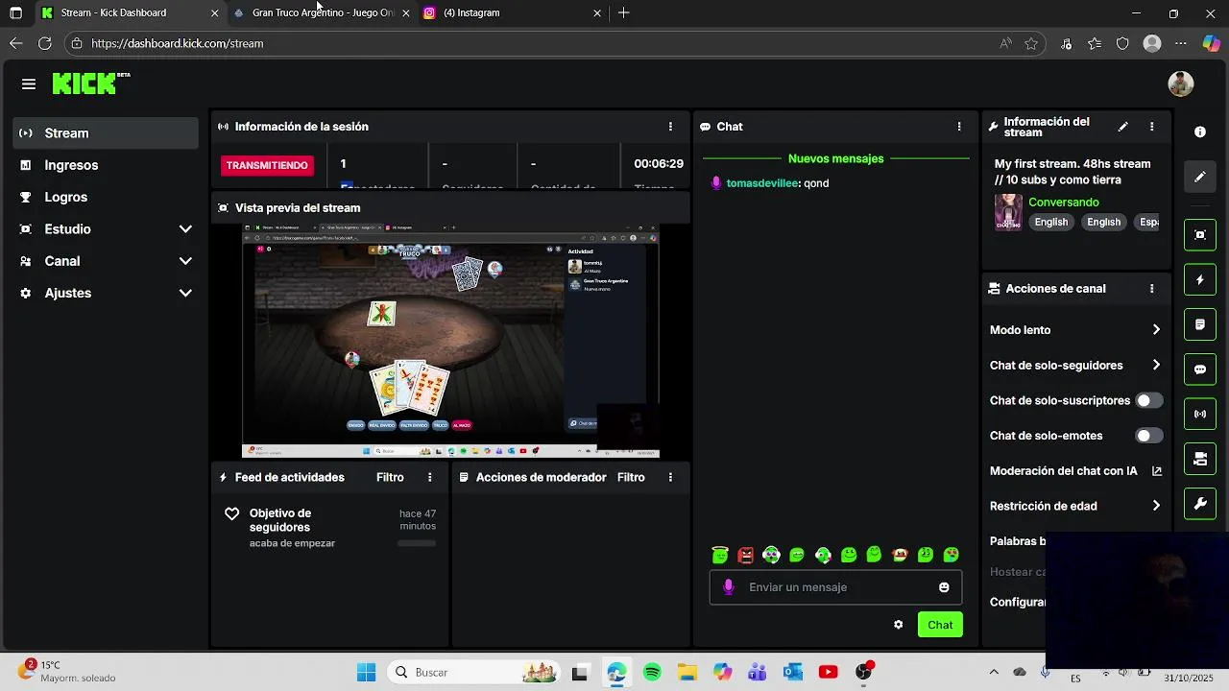
Task: Click the document notes icon in right sidebar
Action: point(1200,324)
